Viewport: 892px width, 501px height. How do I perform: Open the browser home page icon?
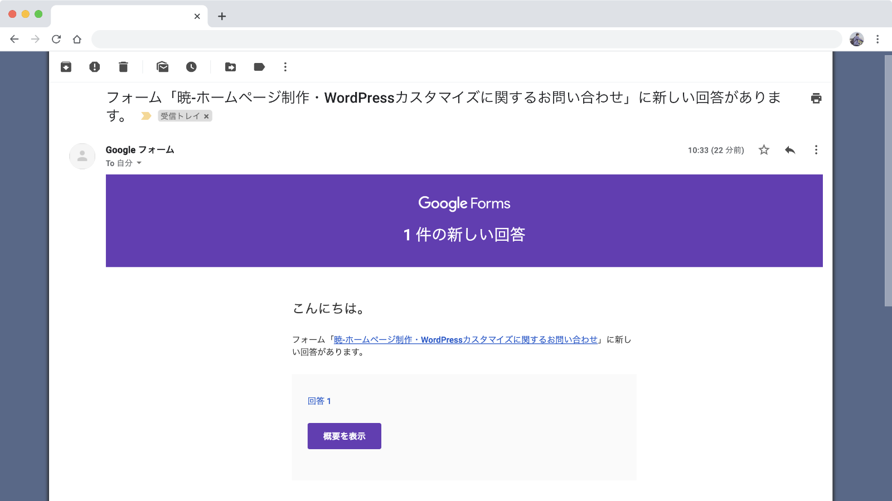pyautogui.click(x=77, y=39)
